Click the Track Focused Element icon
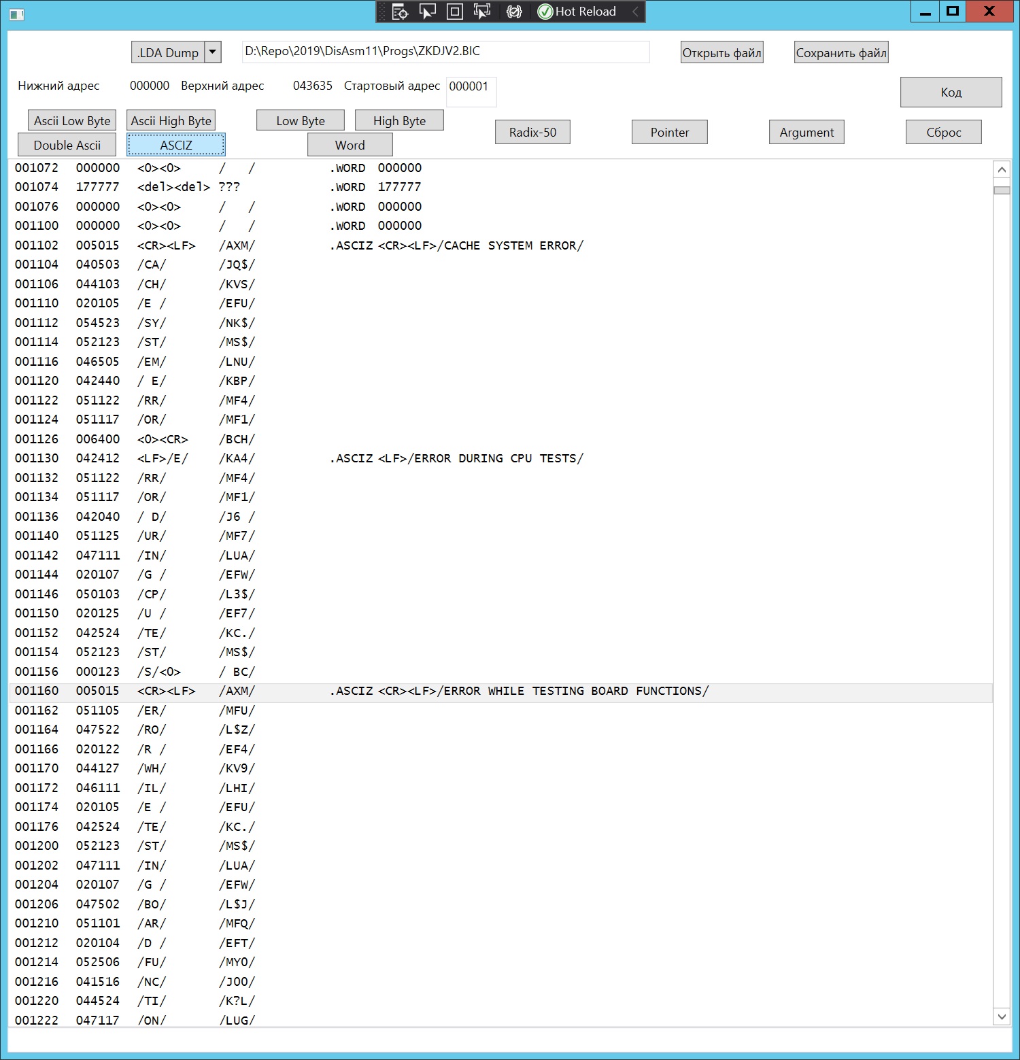1020x1060 pixels. pos(482,12)
